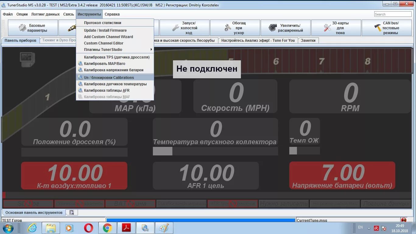Screen dimensions: 416x234
Task: Open the Базовые параметры toolbar button
Action: [33, 28]
